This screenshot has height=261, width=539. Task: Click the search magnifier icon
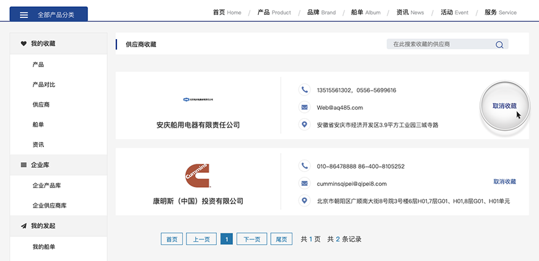(499, 45)
